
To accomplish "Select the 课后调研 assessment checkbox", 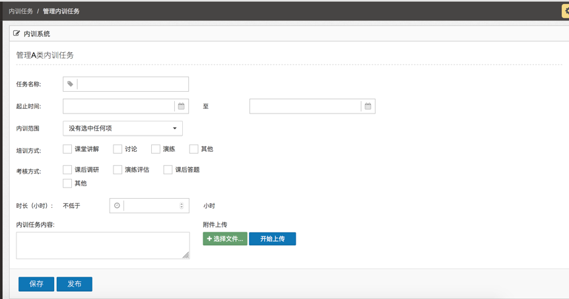I will [x=67, y=170].
